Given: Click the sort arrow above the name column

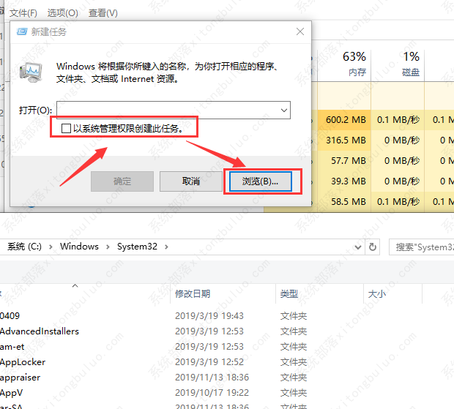Looking at the screenshot, I should tap(75, 286).
